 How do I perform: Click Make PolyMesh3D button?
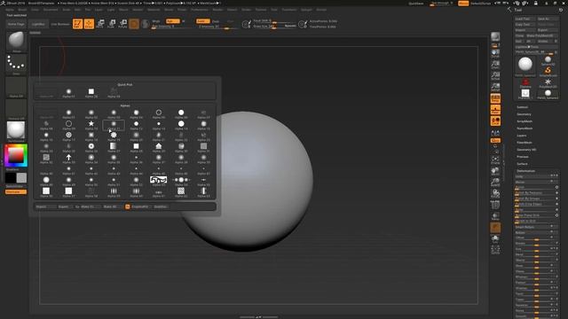pyautogui.click(x=542, y=35)
